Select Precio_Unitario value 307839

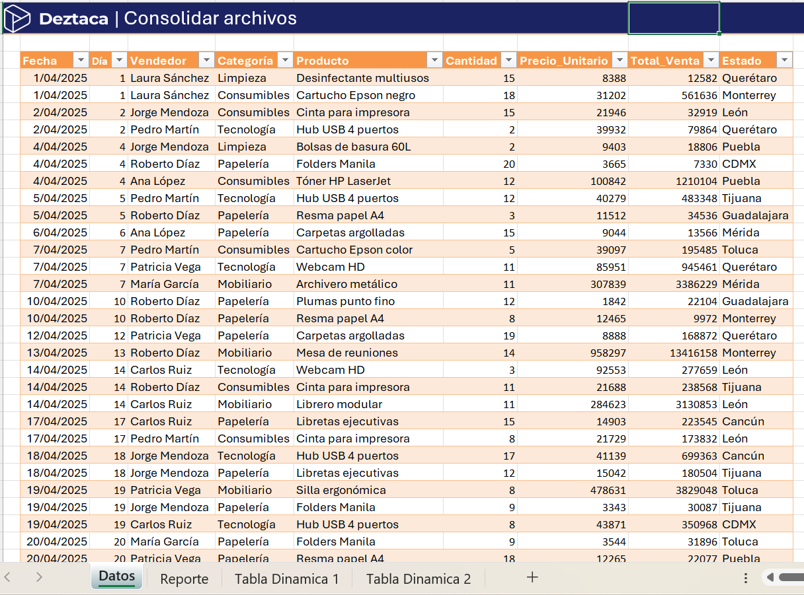pyautogui.click(x=573, y=284)
